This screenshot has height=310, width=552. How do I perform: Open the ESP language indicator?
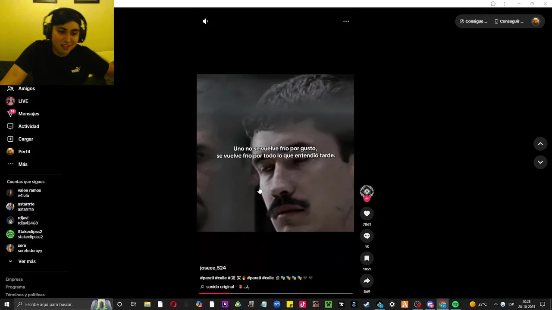511,304
